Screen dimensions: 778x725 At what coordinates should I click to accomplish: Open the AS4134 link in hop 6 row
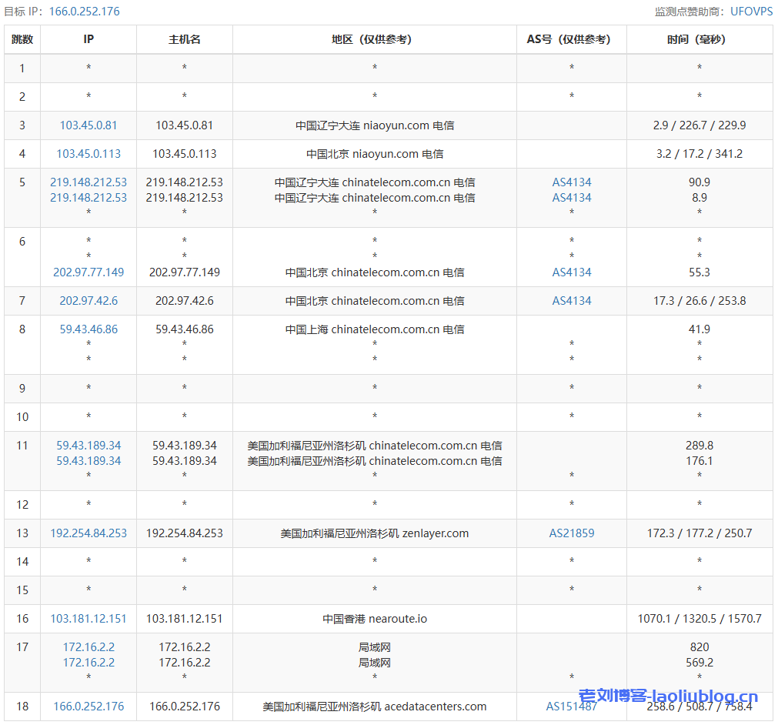click(572, 272)
